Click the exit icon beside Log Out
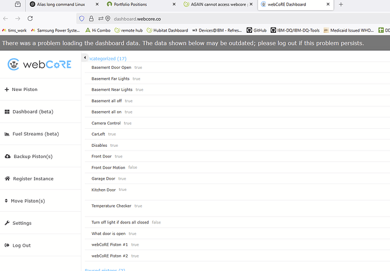This screenshot has width=390, height=271. coord(7,245)
